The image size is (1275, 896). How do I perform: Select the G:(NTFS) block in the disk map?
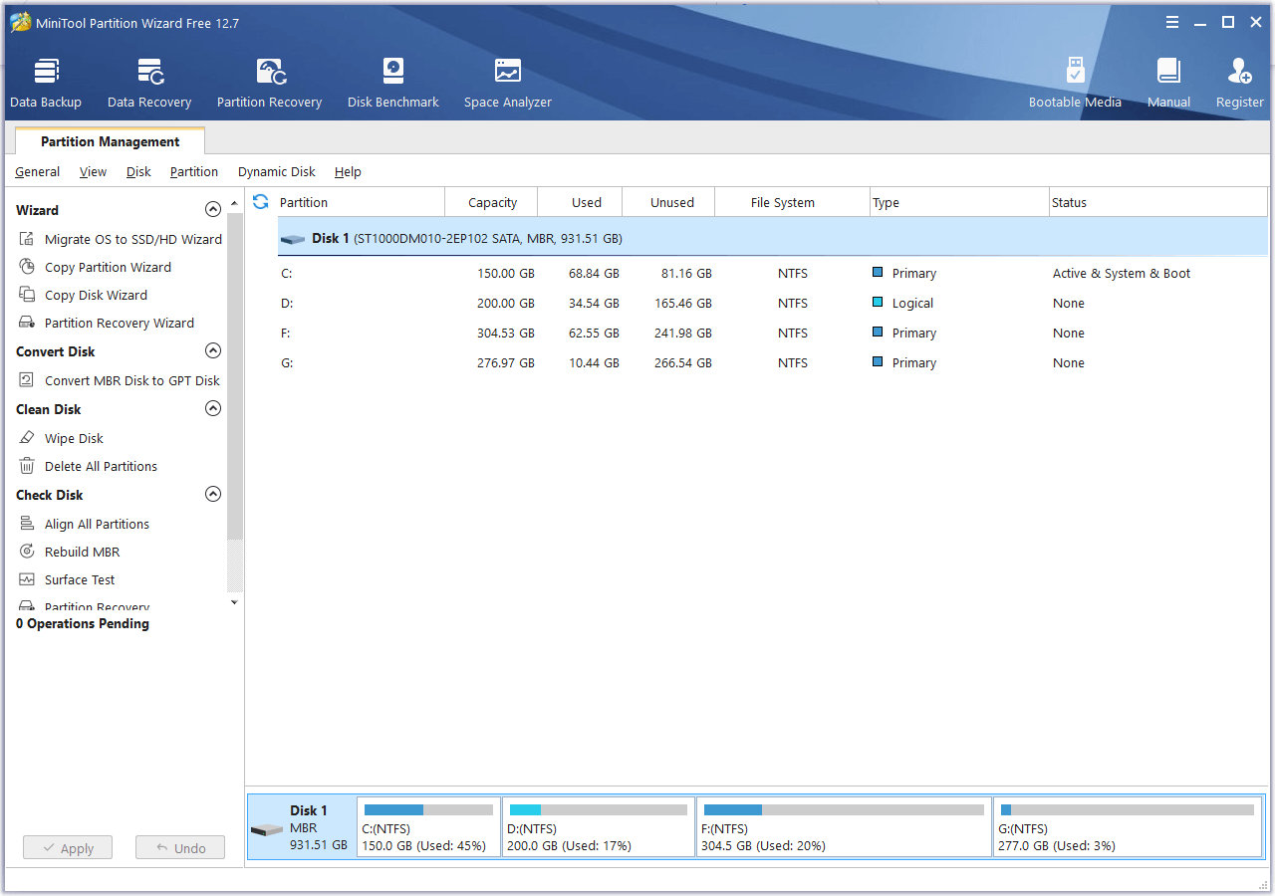(1128, 826)
